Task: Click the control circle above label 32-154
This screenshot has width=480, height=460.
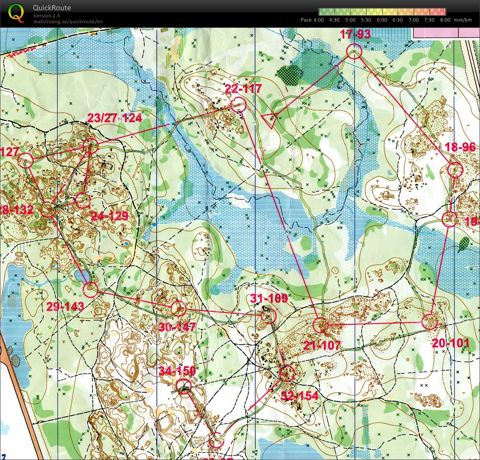Action: pyautogui.click(x=287, y=373)
